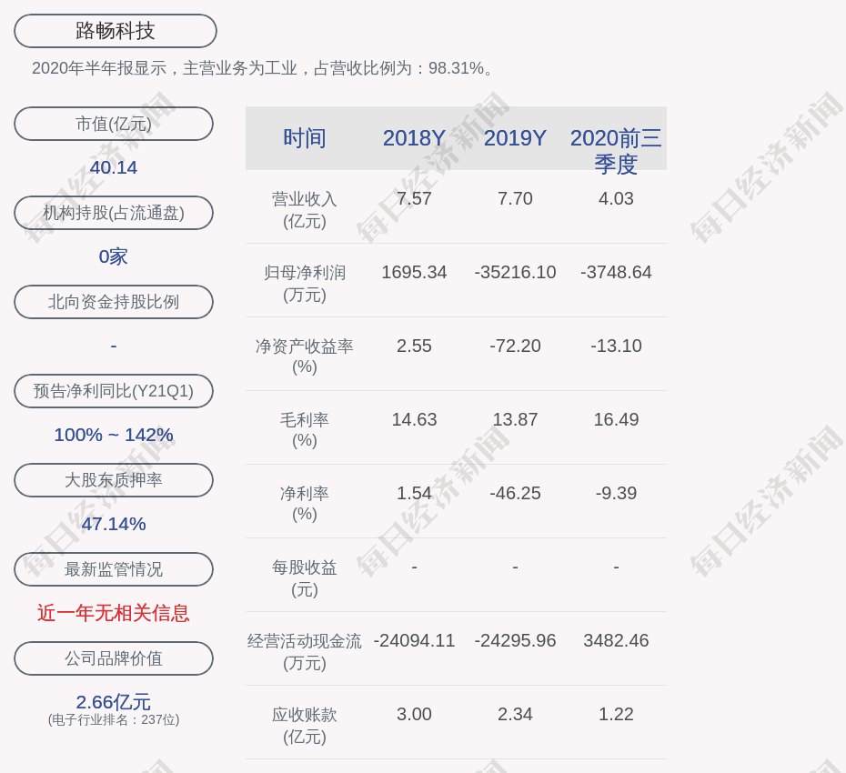The height and width of the screenshot is (773, 846).
Task: Click the 北向资金持股比例 label pill
Action: click(114, 302)
